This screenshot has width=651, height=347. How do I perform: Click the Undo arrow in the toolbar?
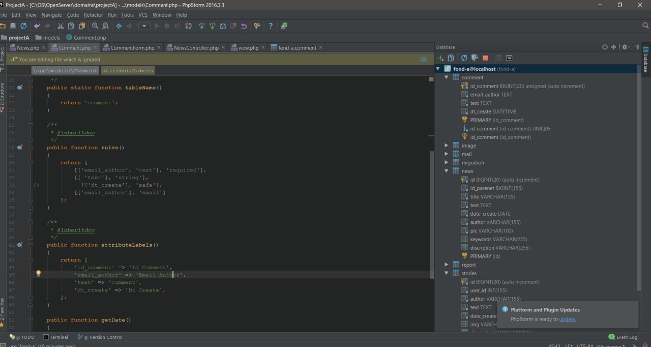tap(37, 26)
